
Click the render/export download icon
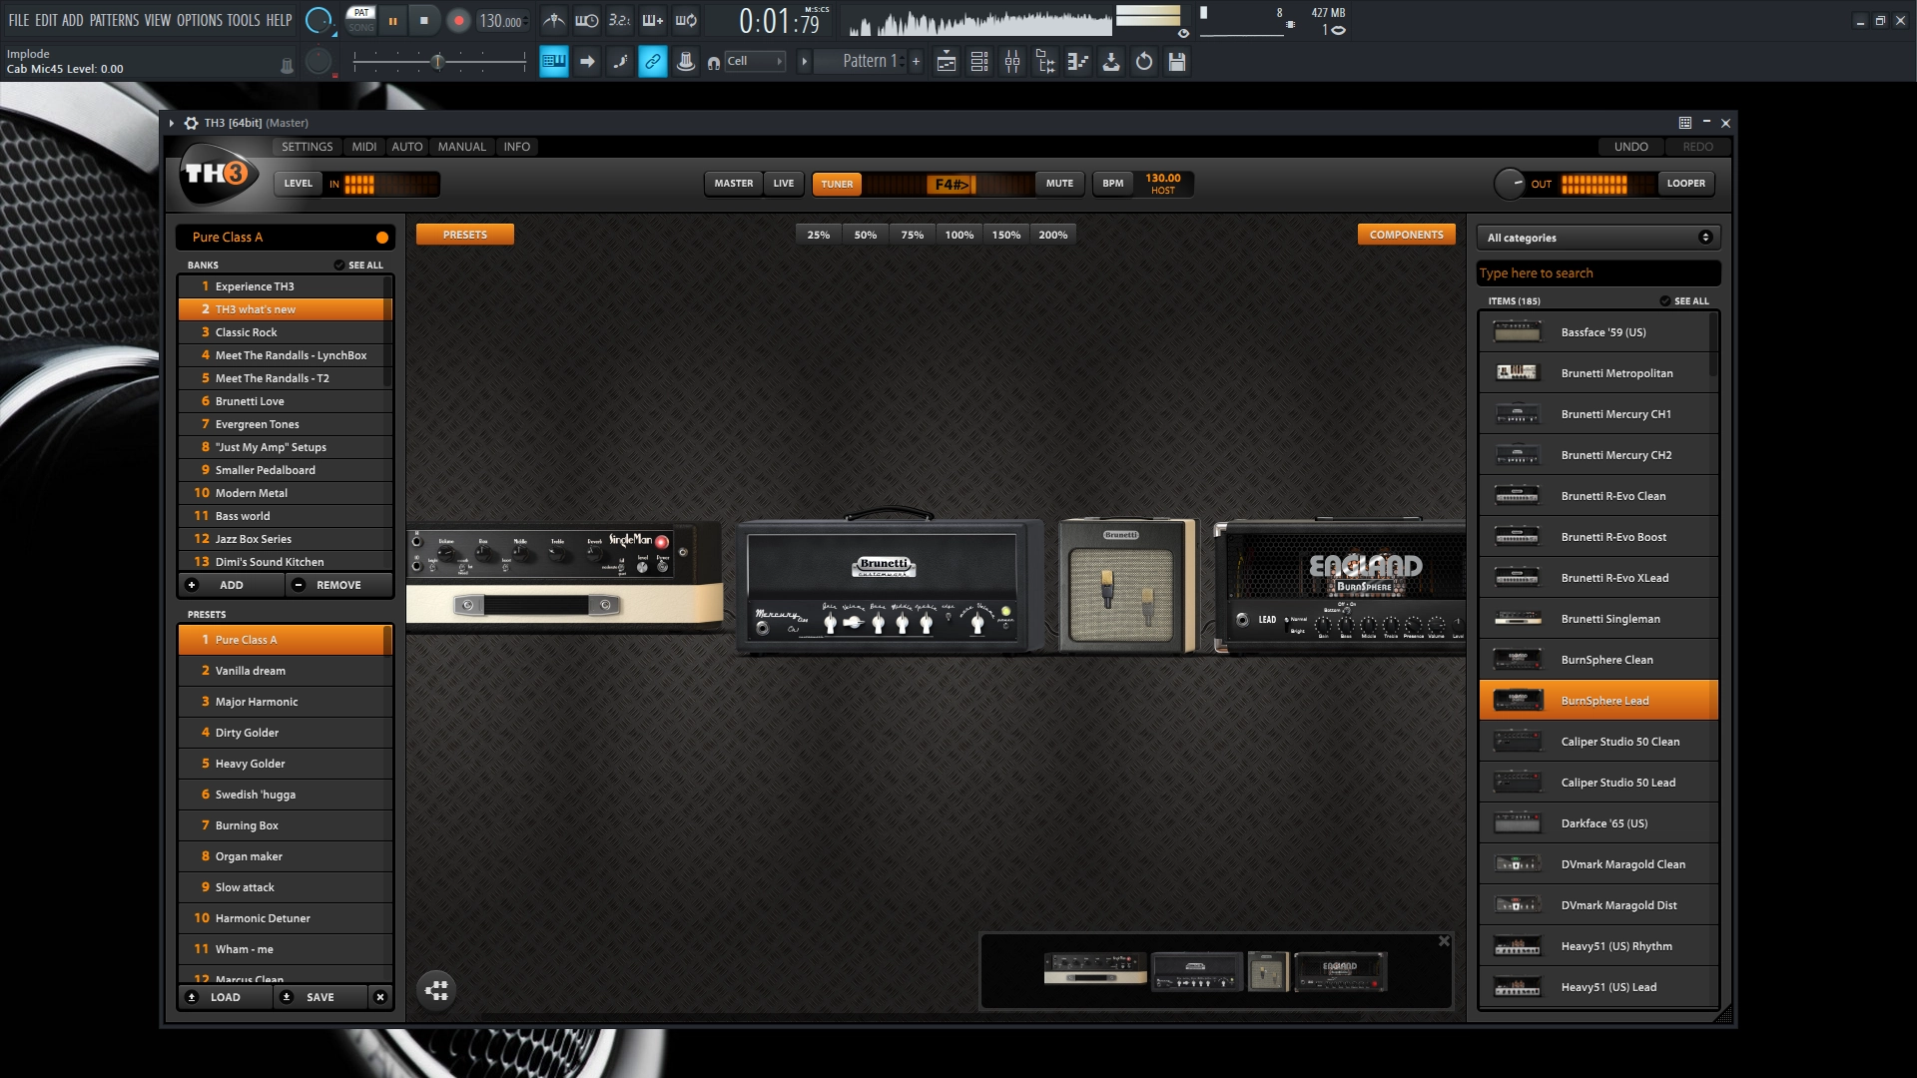1111,62
